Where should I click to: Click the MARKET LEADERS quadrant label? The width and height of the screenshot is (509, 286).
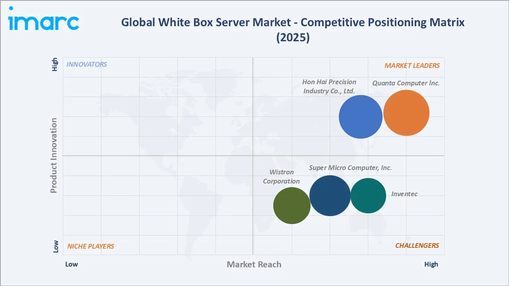412,66
